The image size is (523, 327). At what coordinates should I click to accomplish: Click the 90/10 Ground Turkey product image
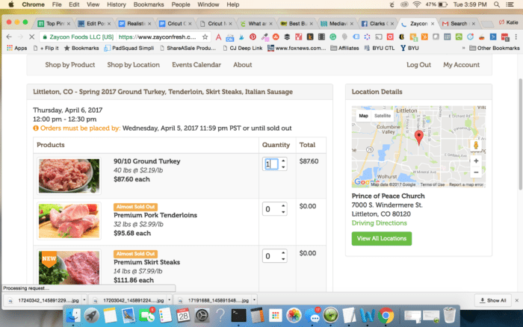69,175
